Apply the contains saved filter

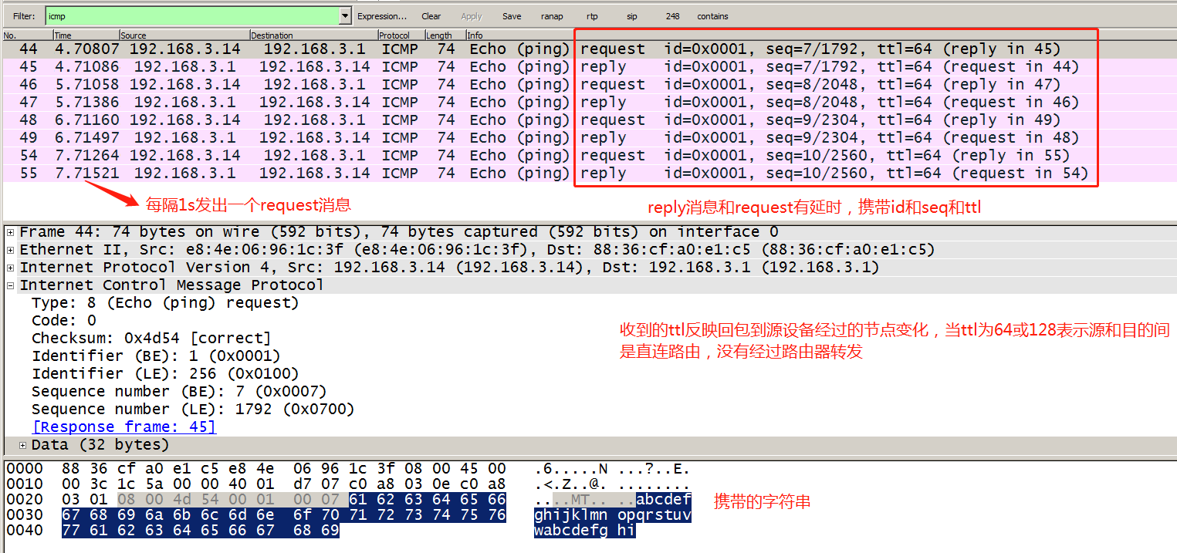712,16
